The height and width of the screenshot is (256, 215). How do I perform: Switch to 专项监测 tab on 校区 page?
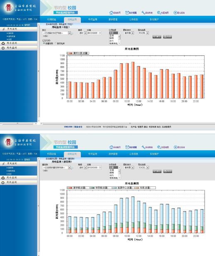tap(93, 20)
